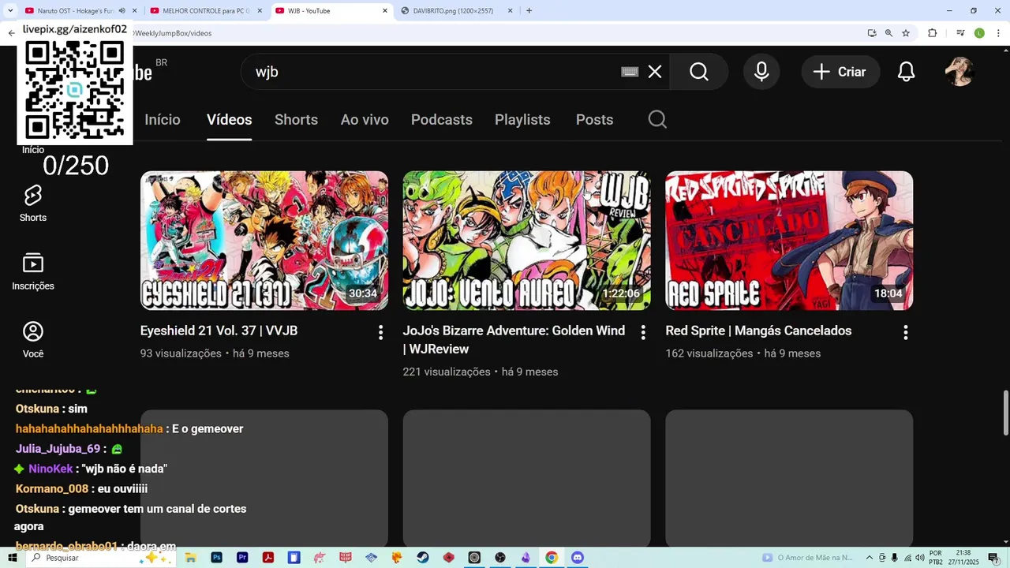Open JoJo's Bizarre Adventure: Golden Wind title

[514, 339]
